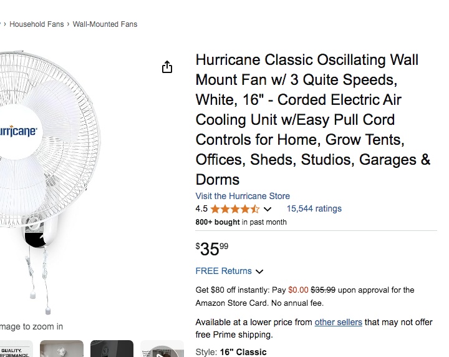
Task: Click the orange star rating icons
Action: tap(234, 209)
